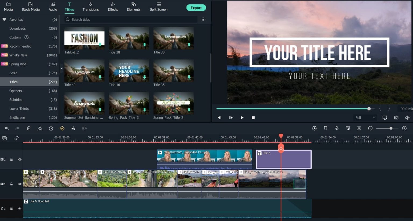Mute the Life Is Good audio track

point(20,208)
